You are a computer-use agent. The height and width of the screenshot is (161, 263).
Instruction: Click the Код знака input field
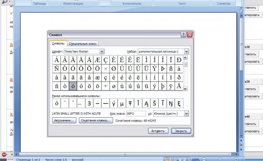136,114
